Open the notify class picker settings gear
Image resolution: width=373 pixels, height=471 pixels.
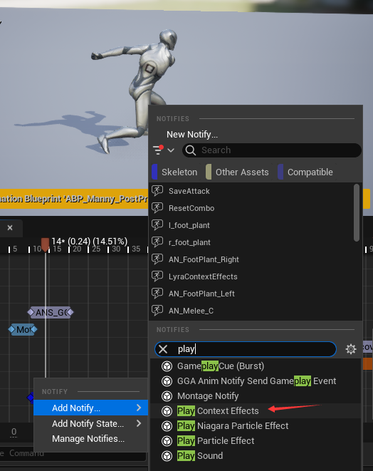pyautogui.click(x=351, y=349)
